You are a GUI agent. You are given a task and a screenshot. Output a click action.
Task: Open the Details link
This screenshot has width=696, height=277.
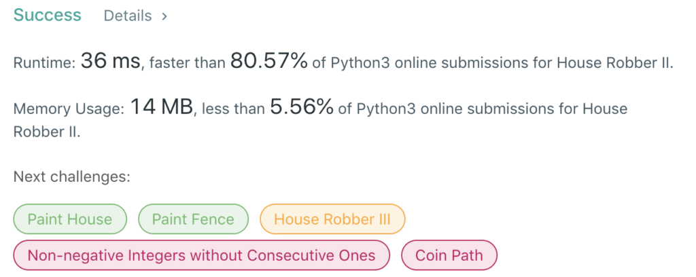127,16
